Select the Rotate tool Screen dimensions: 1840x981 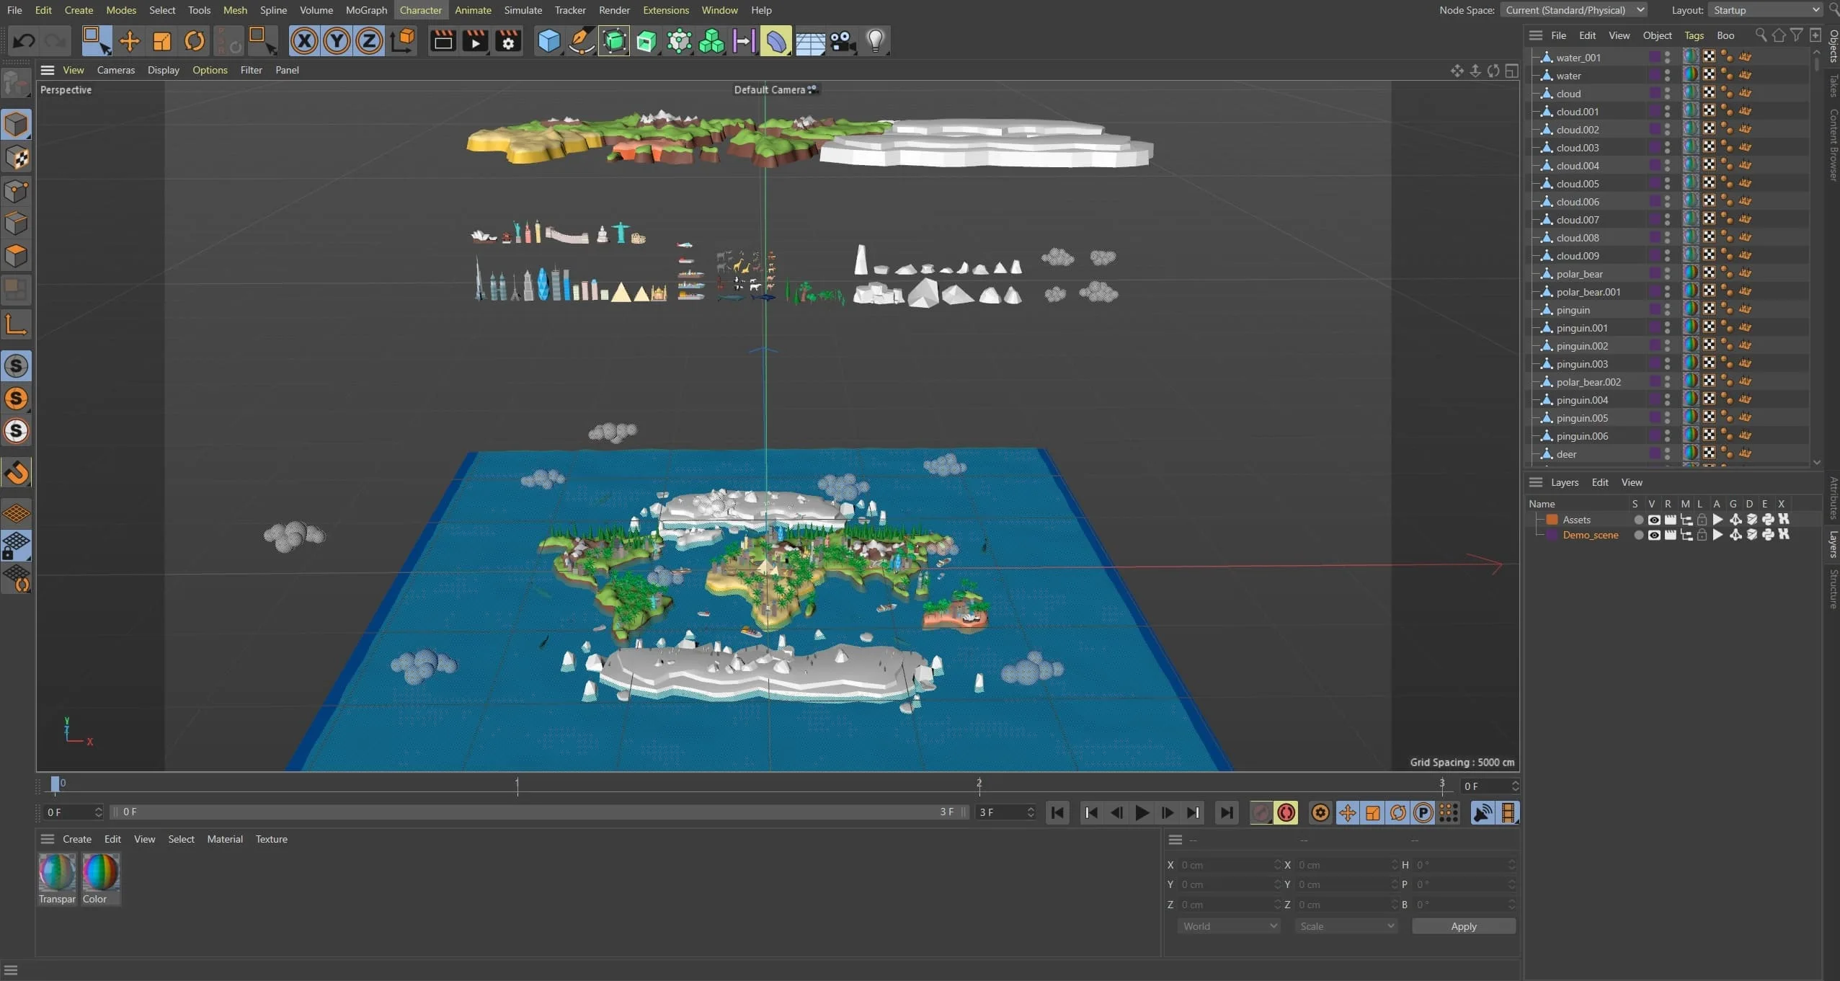pos(194,41)
